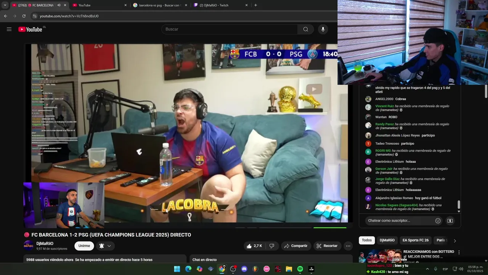The height and width of the screenshot is (275, 488).
Task: Like the video with thumbs-up button
Action: [x=254, y=246]
